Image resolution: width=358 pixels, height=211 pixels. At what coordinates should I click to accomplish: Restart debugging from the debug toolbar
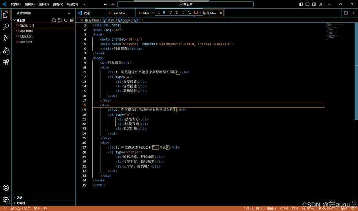[x=189, y=12]
